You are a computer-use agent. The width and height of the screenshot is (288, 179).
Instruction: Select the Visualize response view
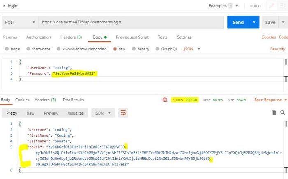click(75, 113)
